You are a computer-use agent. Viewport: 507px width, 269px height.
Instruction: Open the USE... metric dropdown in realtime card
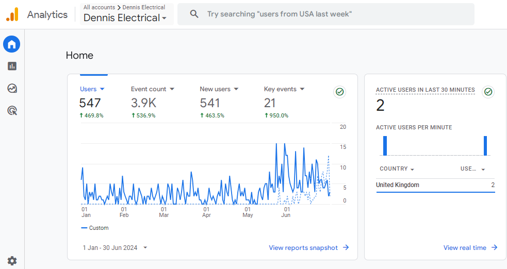point(473,169)
